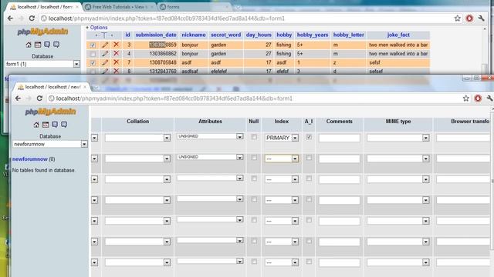Screen dimensions: 494x277
Task: Toggle checkbox for row id 7
Action: [93, 63]
